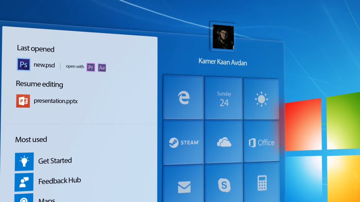The height and width of the screenshot is (202, 360).
Task: Select the Feedback Hub label
Action: [59, 181]
